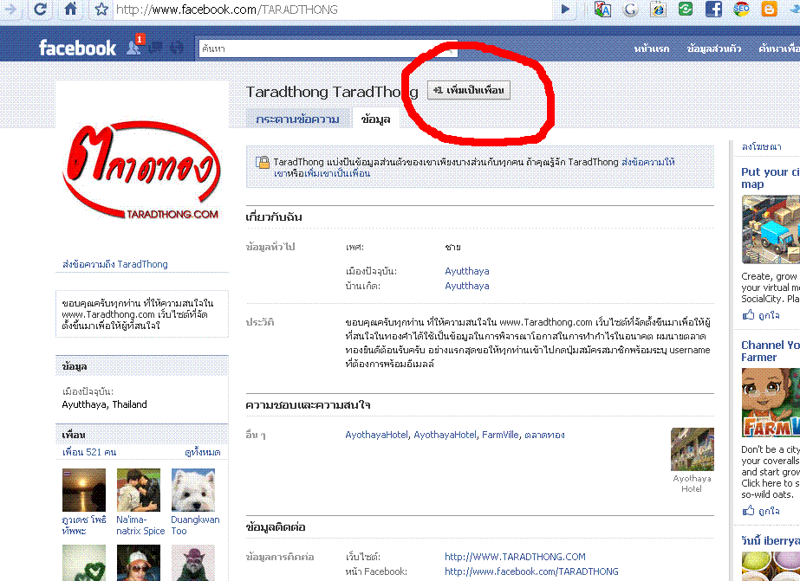Bookmark this page with the star icon
Screen dimensions: 800x581
pyautogui.click(x=101, y=10)
